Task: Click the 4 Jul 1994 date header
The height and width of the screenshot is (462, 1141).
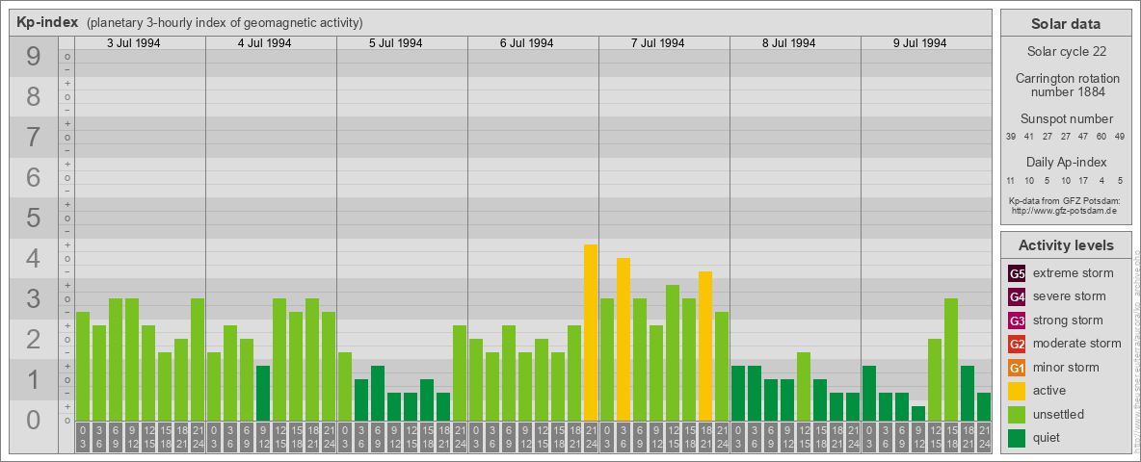Action: click(264, 43)
